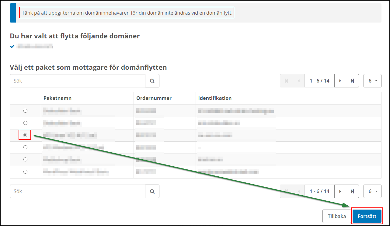Click the blue checkmark beside the selected domain
390x226 pixels.
tap(12, 46)
